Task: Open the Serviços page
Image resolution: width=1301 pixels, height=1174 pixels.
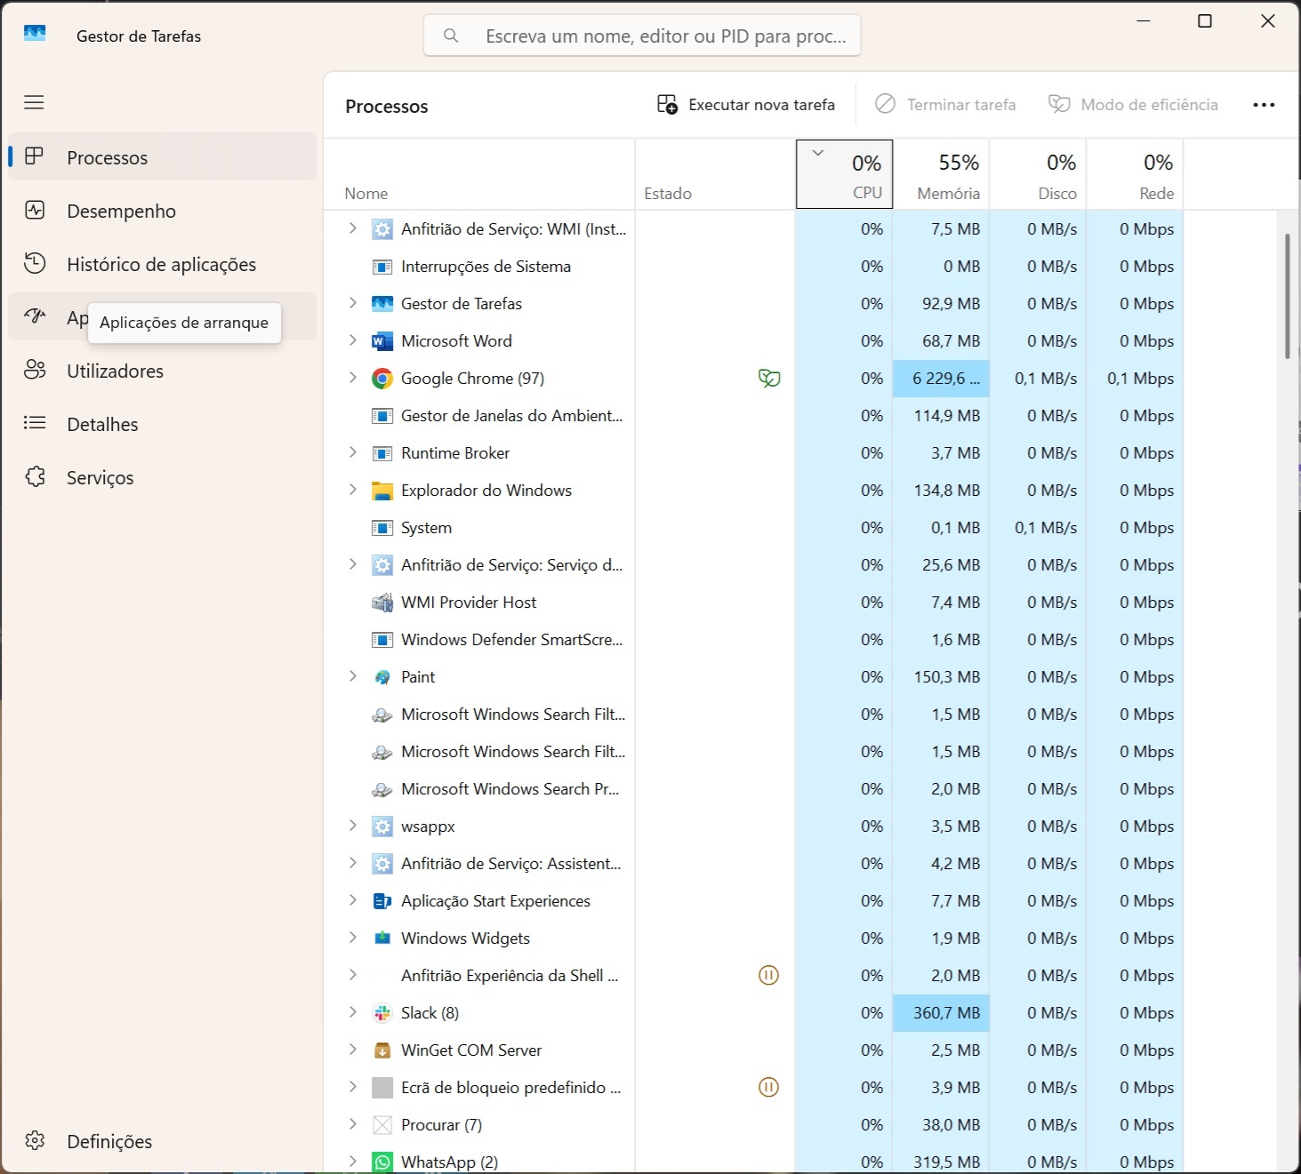Action: pyautogui.click(x=100, y=477)
